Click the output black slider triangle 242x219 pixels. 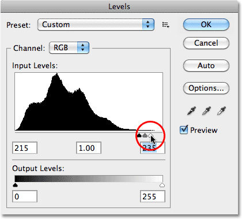tap(15, 185)
